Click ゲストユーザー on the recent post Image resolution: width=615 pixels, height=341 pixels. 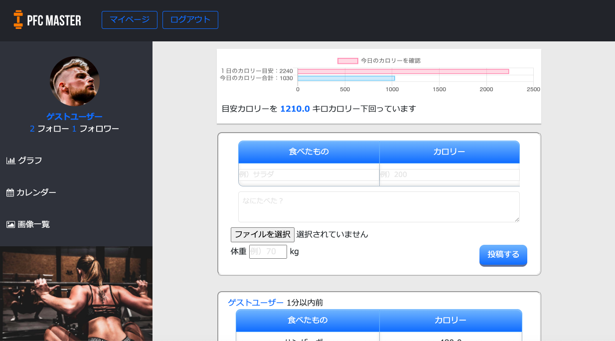[256, 302]
